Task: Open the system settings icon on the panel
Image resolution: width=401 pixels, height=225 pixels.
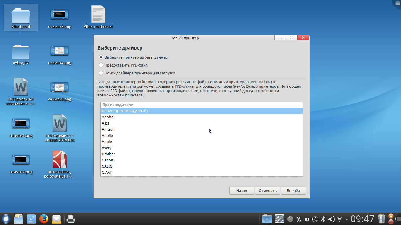Action: pos(279,219)
